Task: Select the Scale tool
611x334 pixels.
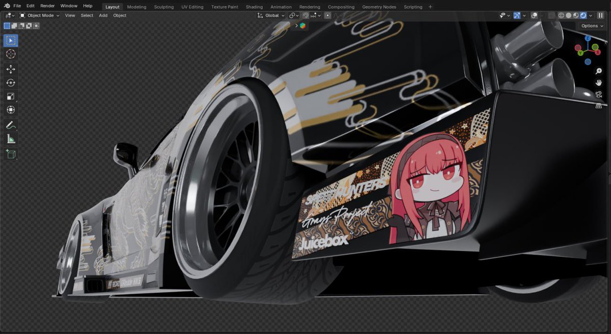Action: tap(11, 96)
